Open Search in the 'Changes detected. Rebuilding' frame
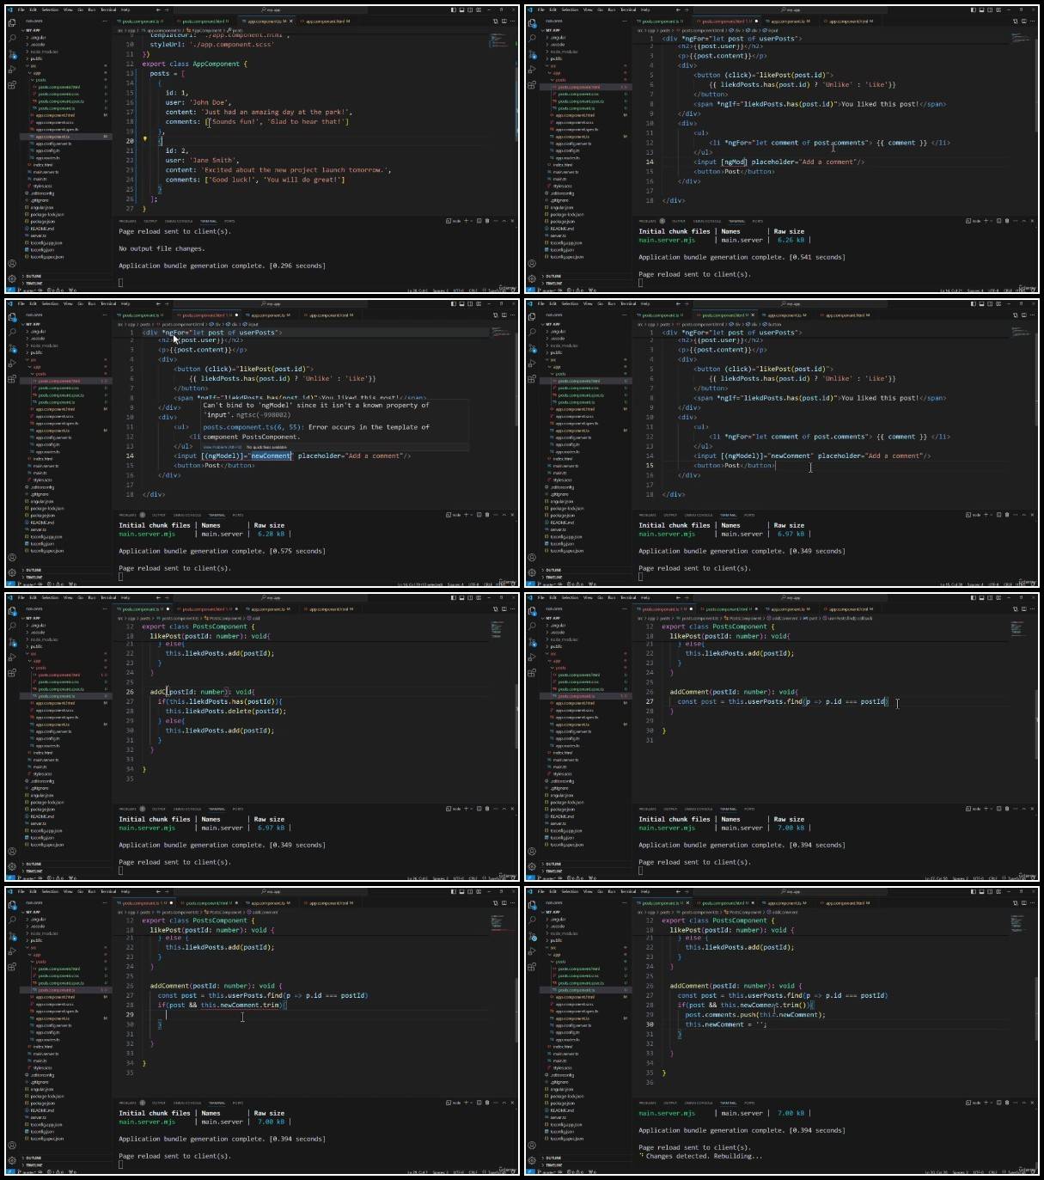1044x1180 pixels. (x=532, y=920)
